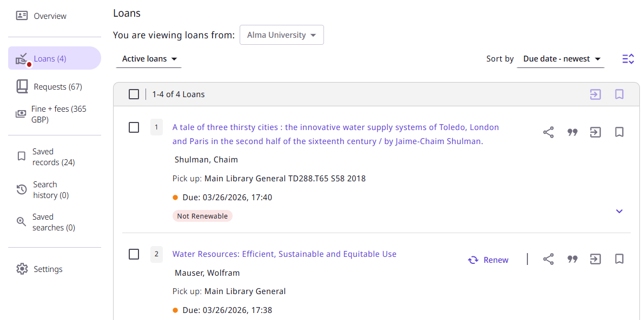Expand details for the thirsty cities loan

click(x=619, y=211)
